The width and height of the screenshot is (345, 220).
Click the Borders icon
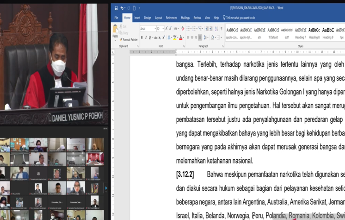[x=218, y=38]
